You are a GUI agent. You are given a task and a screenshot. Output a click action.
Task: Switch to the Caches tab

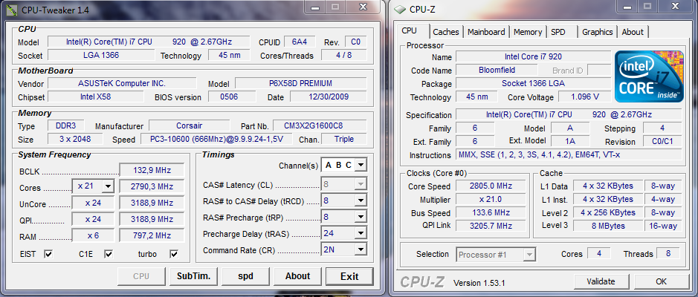[446, 32]
